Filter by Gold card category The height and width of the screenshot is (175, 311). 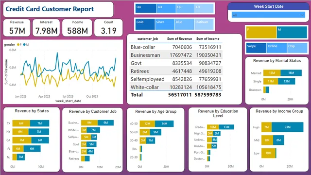click(x=145, y=24)
